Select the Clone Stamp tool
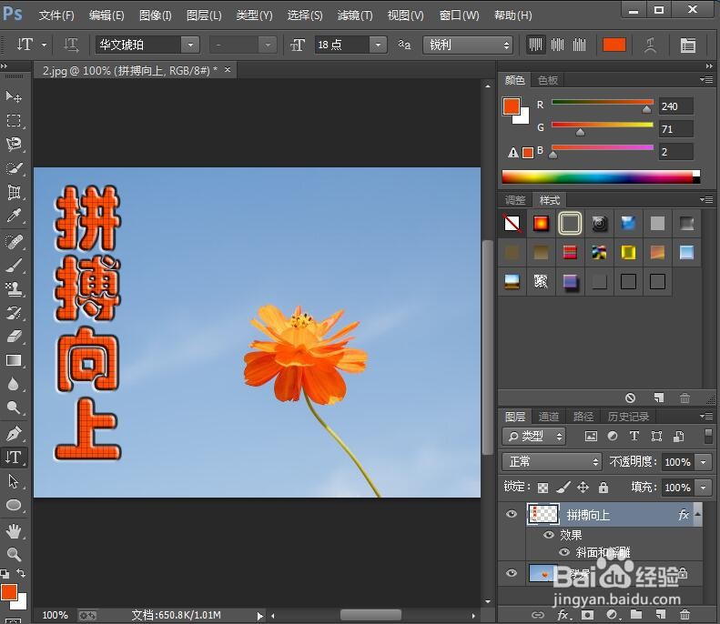This screenshot has height=624, width=720. click(x=14, y=288)
